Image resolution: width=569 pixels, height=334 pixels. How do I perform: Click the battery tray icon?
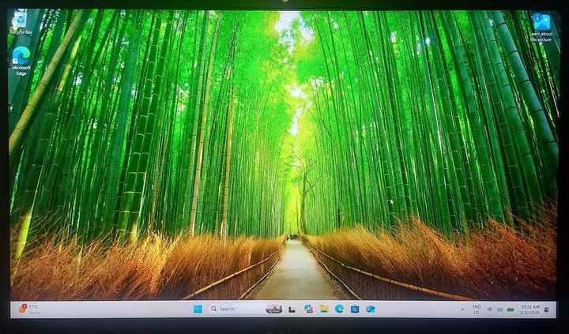point(511,310)
